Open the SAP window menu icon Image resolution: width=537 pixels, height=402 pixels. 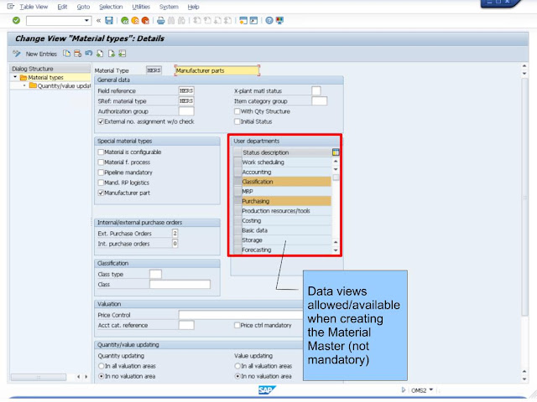(x=11, y=7)
